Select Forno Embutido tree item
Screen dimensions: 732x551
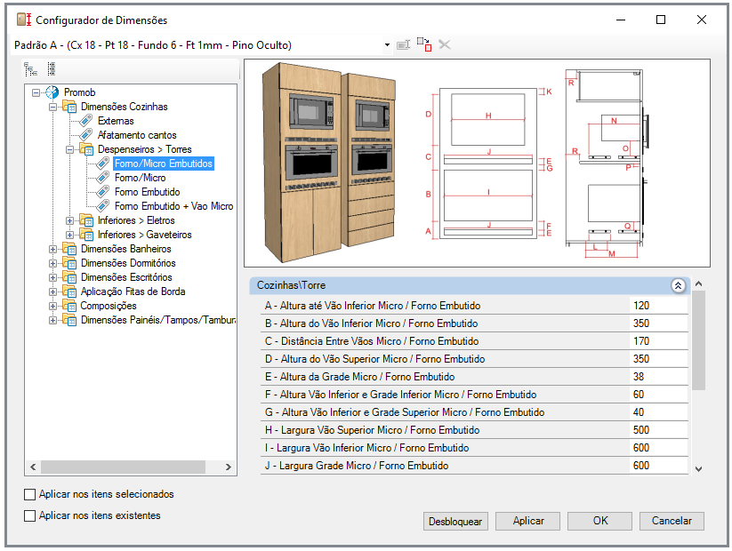(x=147, y=192)
